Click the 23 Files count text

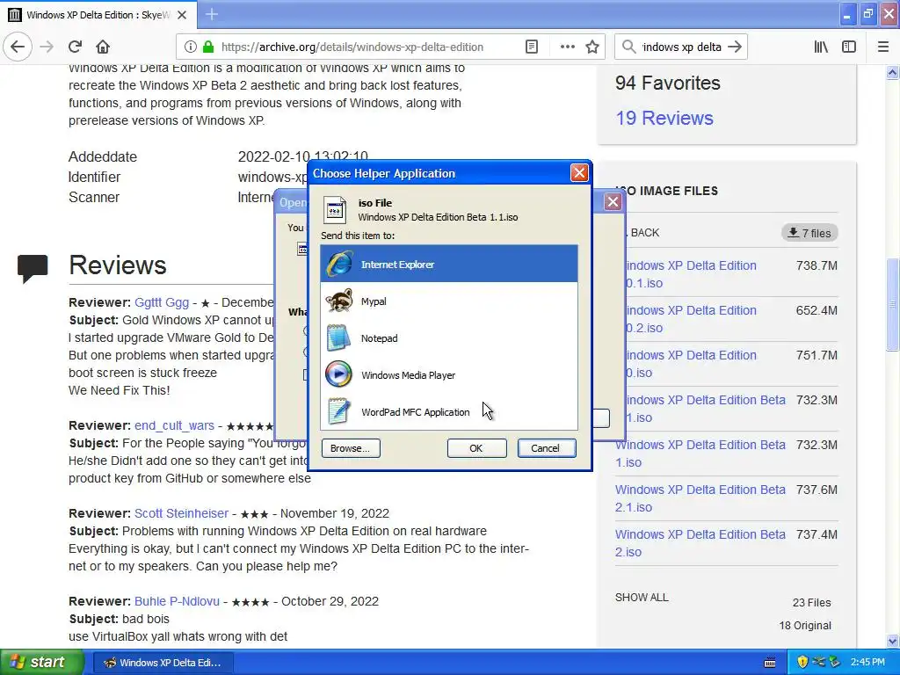pyautogui.click(x=811, y=603)
